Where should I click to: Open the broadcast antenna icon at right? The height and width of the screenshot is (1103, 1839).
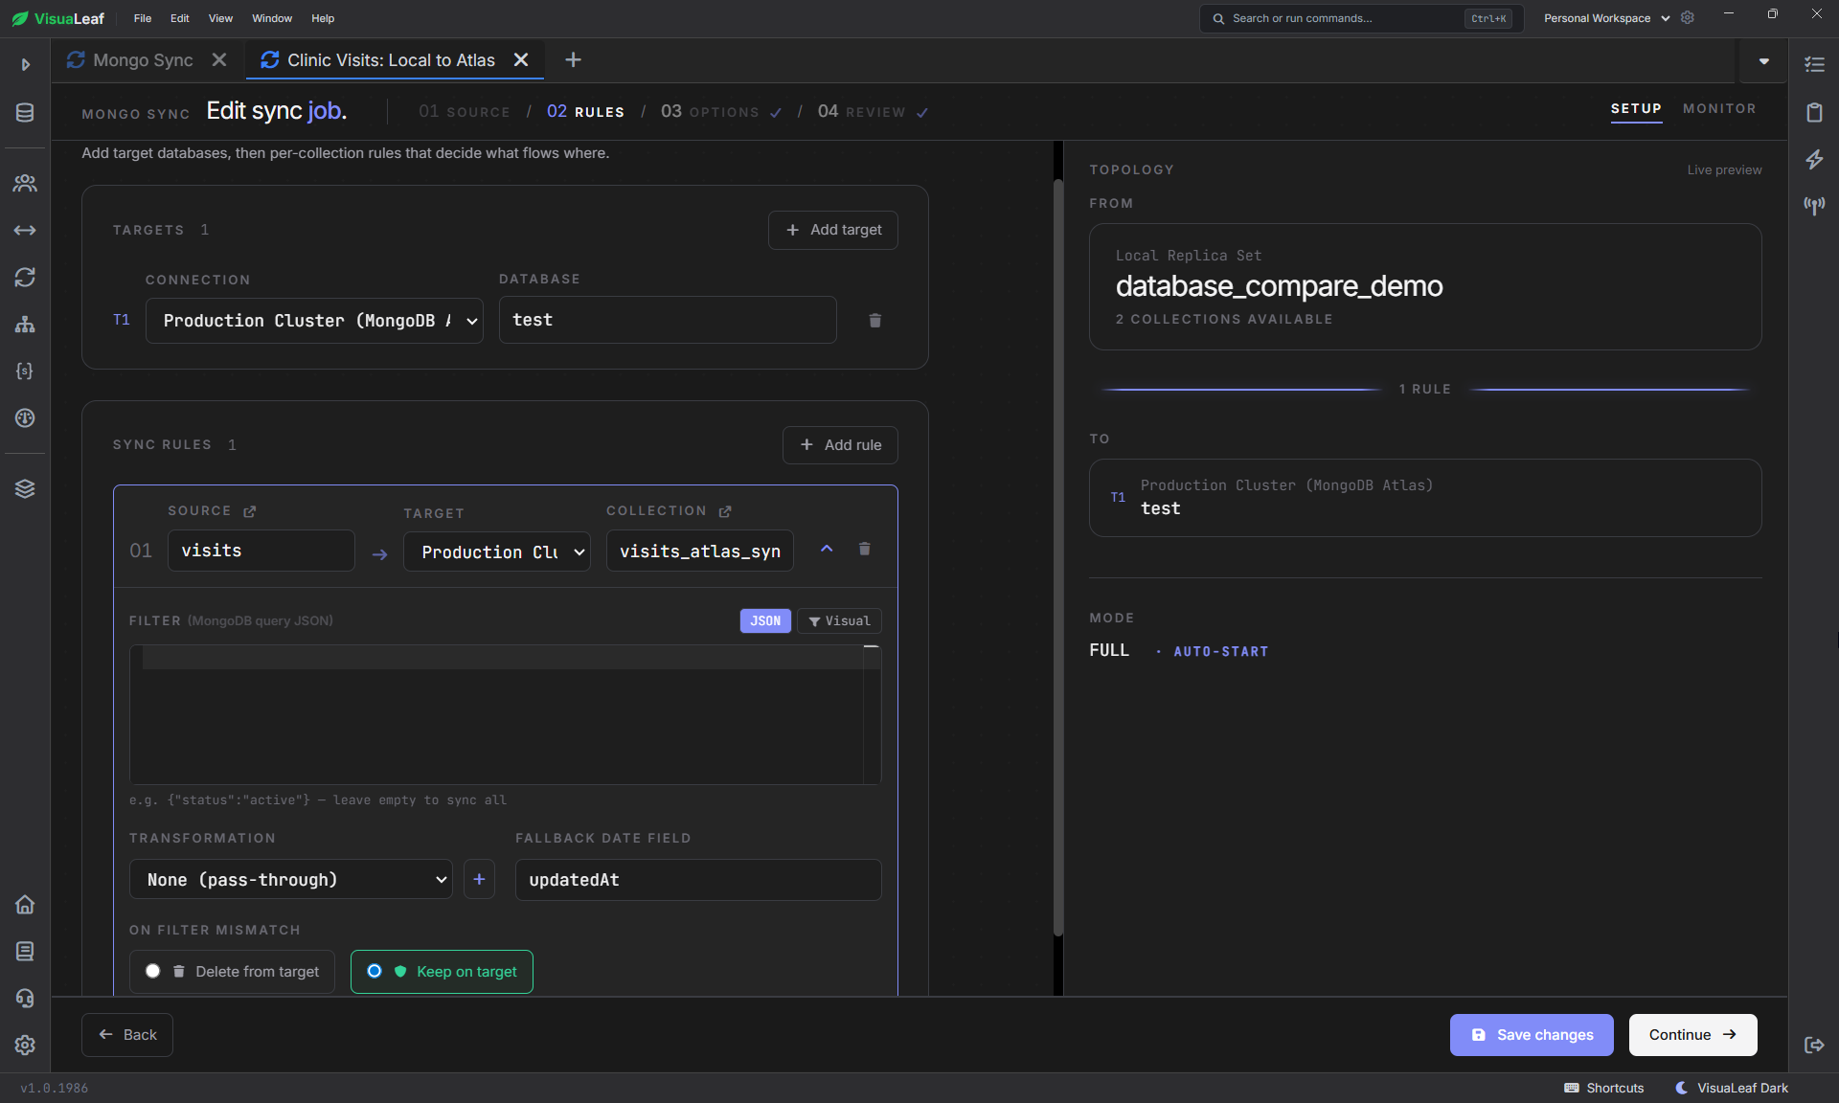(x=1814, y=205)
